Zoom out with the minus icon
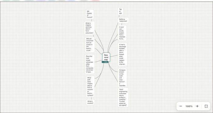 pos(180,106)
